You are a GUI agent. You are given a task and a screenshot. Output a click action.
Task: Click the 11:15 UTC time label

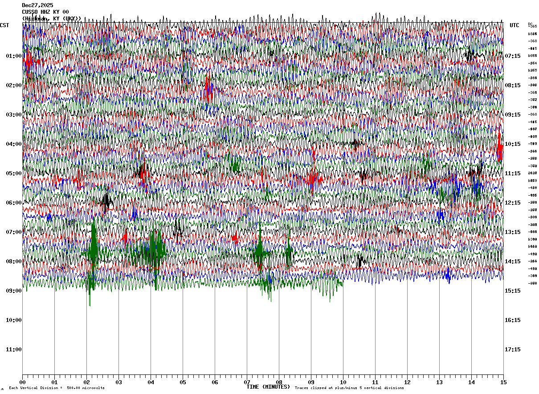click(x=513, y=173)
